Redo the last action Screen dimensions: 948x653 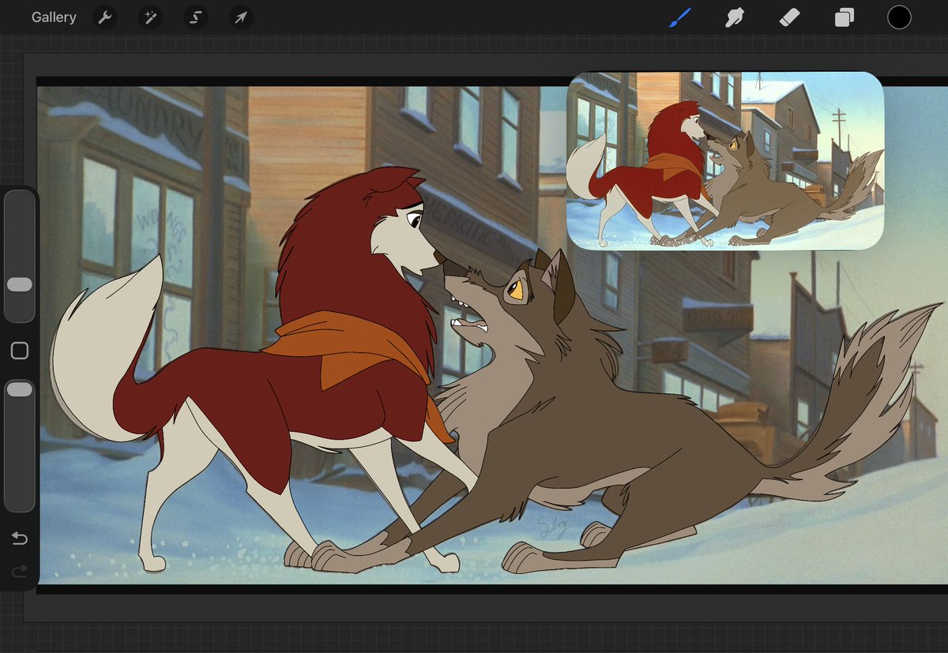click(20, 570)
